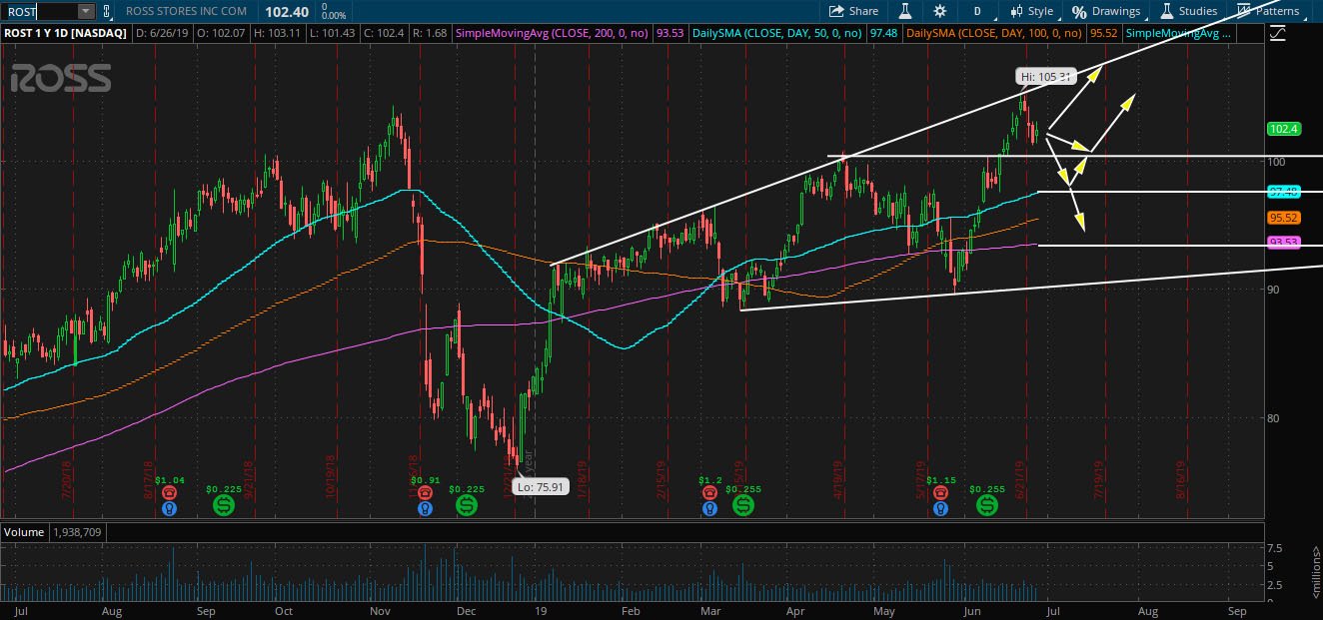This screenshot has width=1323, height=620.
Task: Click blue lightbulb icon below $1.04 earnings
Action: [x=168, y=508]
